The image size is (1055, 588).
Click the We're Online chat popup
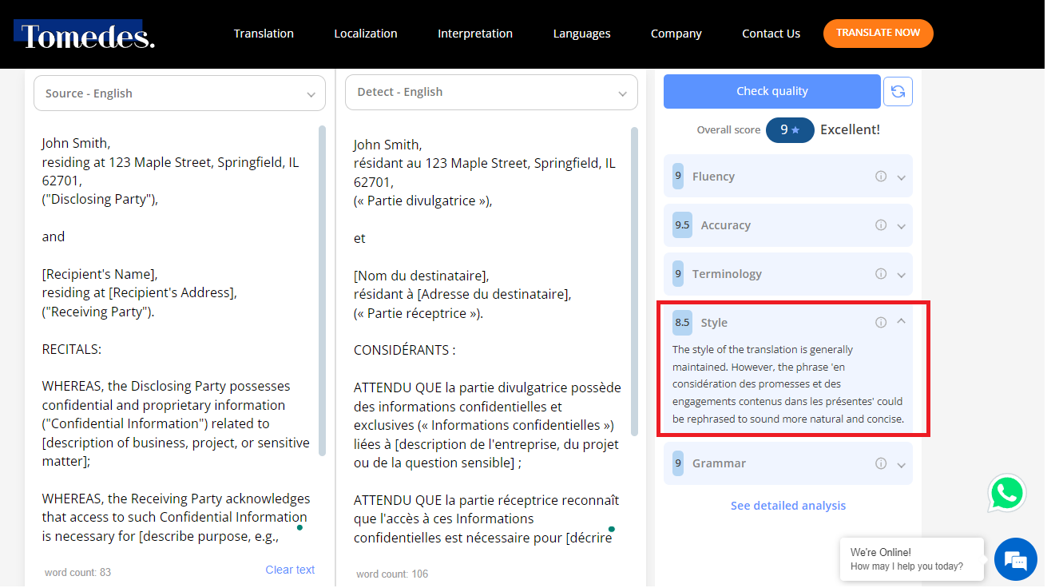[x=911, y=559]
